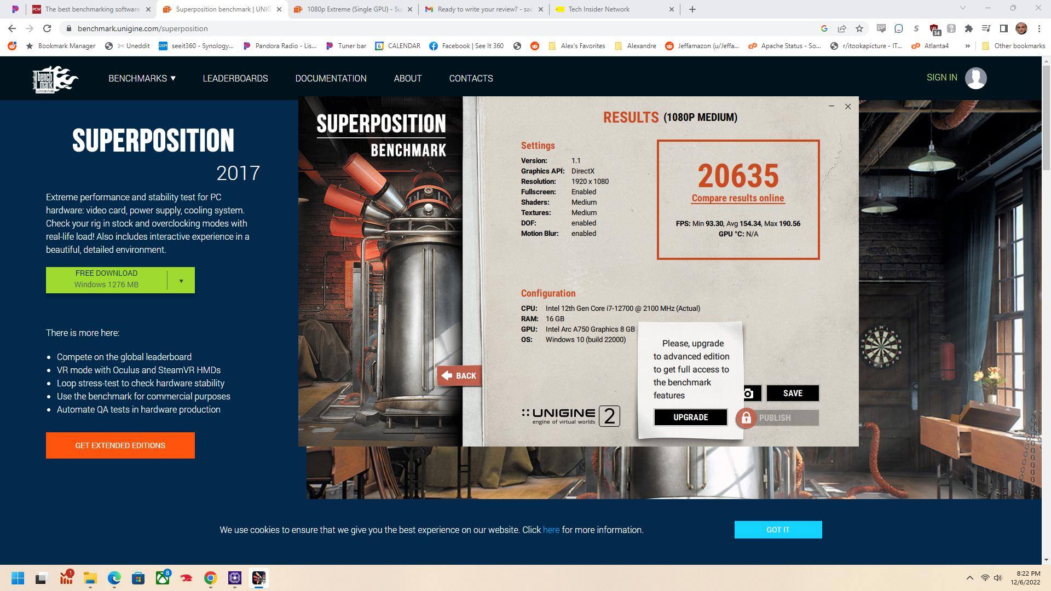1051x591 pixels.
Task: Click the BACK arrow in benchmark results
Action: 460,376
